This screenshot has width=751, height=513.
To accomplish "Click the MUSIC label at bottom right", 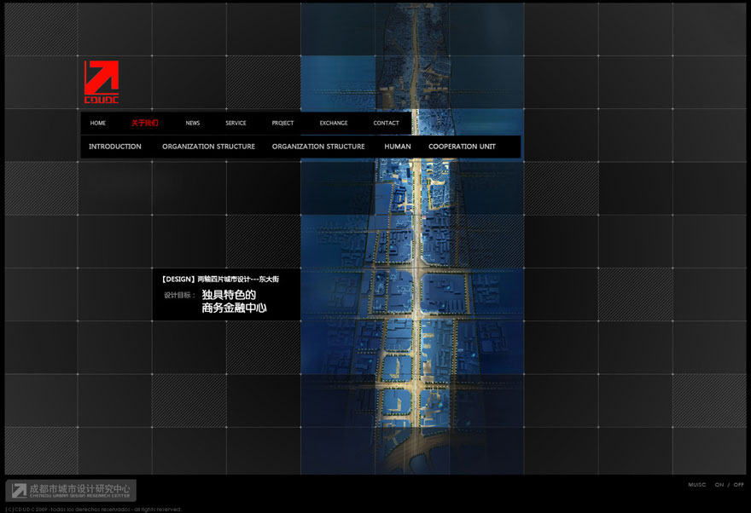I will (697, 484).
